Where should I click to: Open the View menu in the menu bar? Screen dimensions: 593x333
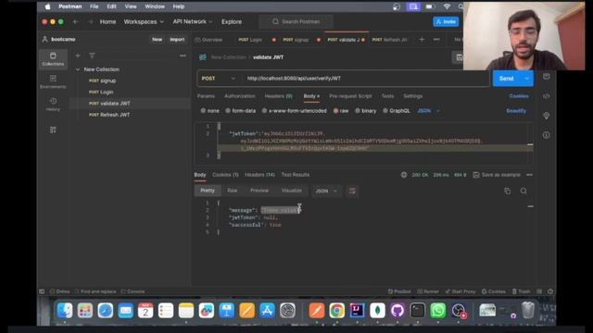pyautogui.click(x=131, y=6)
